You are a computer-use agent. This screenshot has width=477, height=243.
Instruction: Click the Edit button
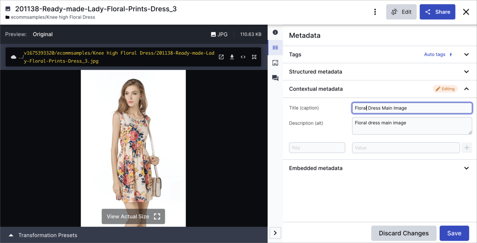pos(401,12)
